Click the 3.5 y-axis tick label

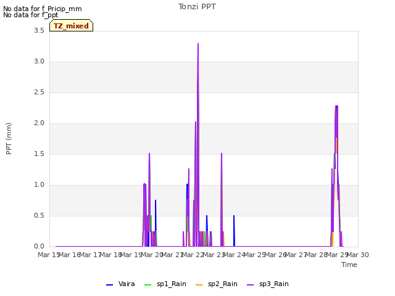pos(39,31)
